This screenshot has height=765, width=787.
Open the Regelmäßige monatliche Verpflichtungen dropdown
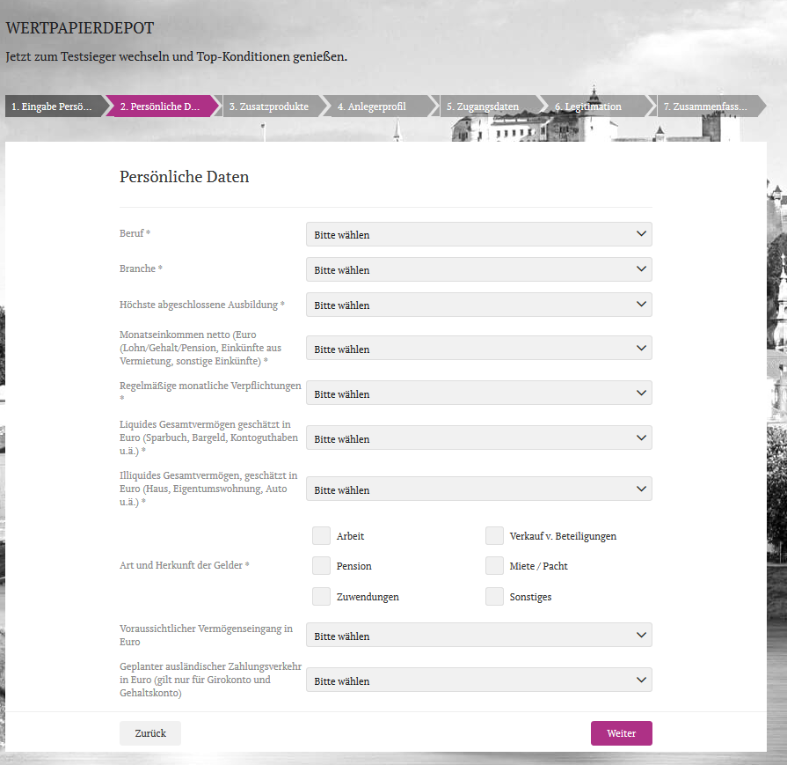point(478,393)
